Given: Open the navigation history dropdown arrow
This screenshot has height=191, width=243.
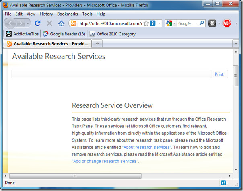Looking at the screenshot, I should 28,23.
